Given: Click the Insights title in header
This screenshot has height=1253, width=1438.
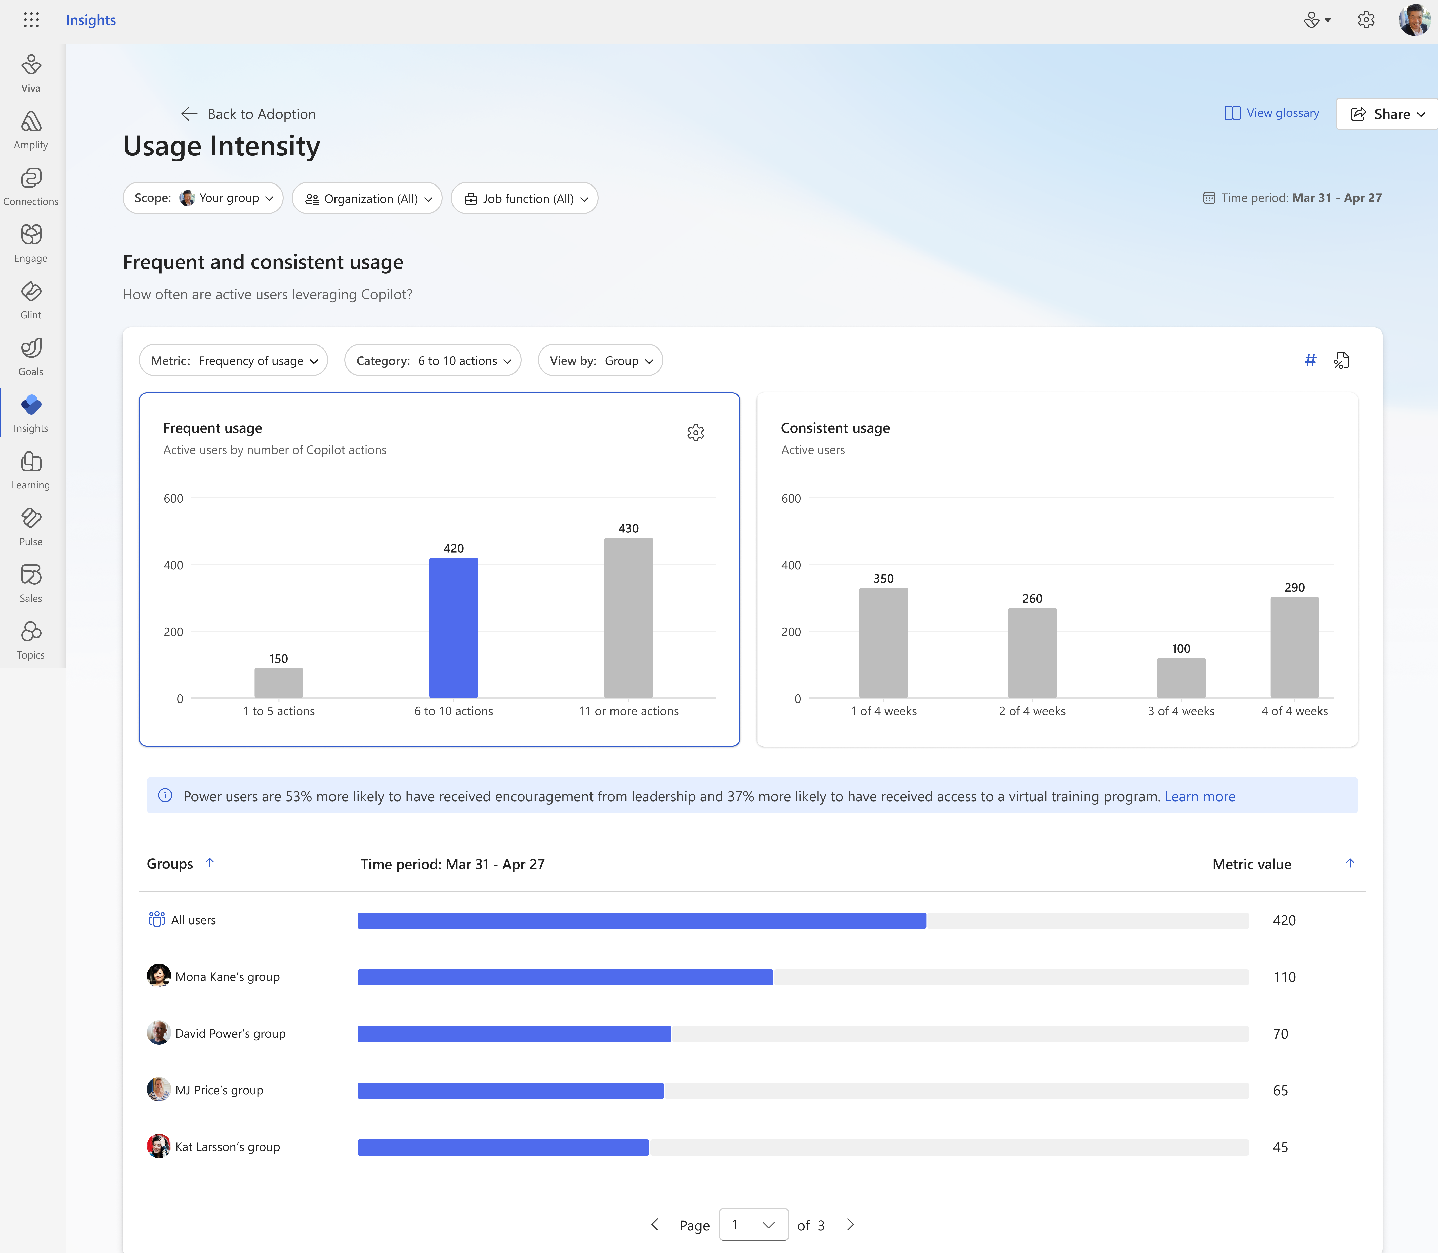Looking at the screenshot, I should pyautogui.click(x=91, y=19).
